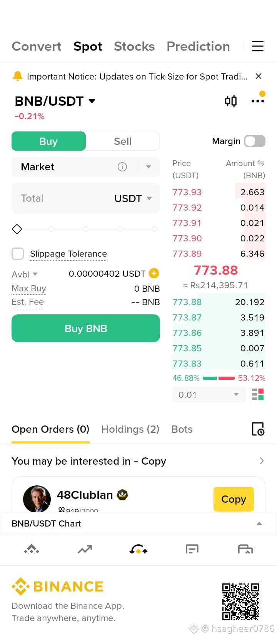Dismiss the Important Notice banner

259,76
